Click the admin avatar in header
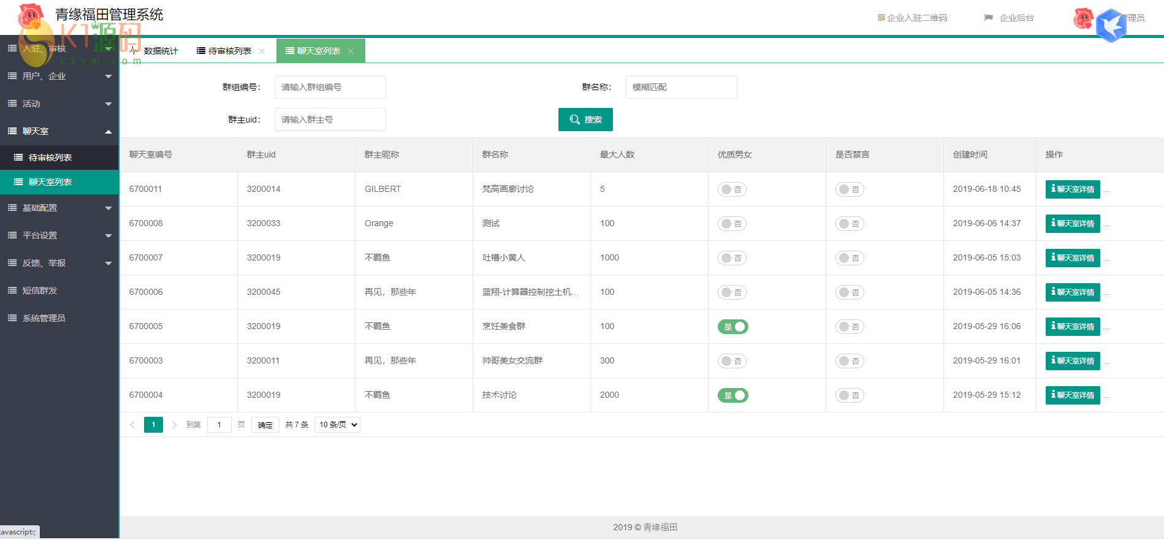 pyautogui.click(x=1083, y=18)
